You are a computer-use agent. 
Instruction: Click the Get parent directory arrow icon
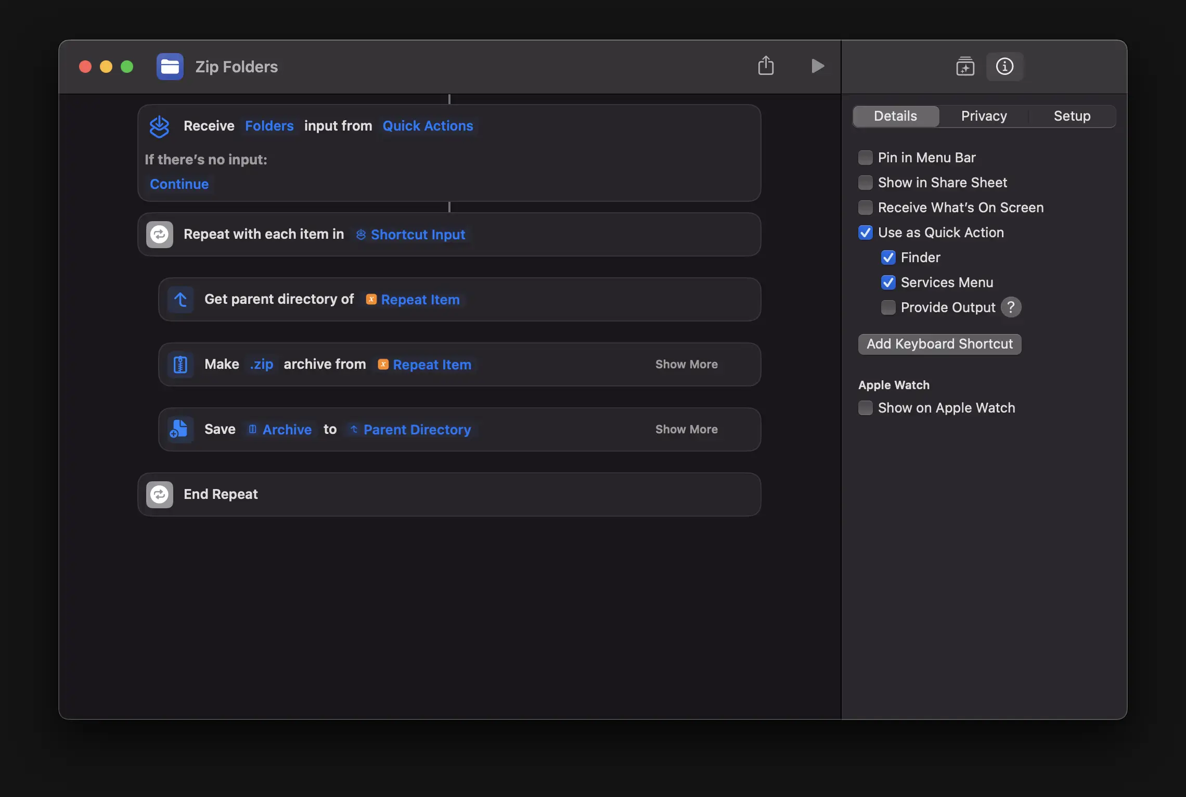click(181, 300)
